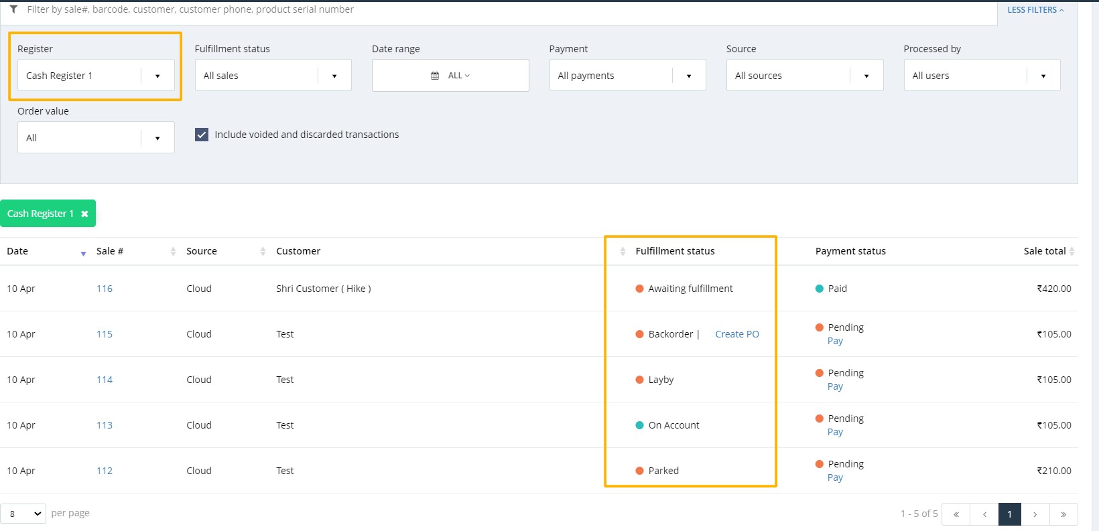
Task: Collapse filters with Less Filters
Action: click(1035, 10)
